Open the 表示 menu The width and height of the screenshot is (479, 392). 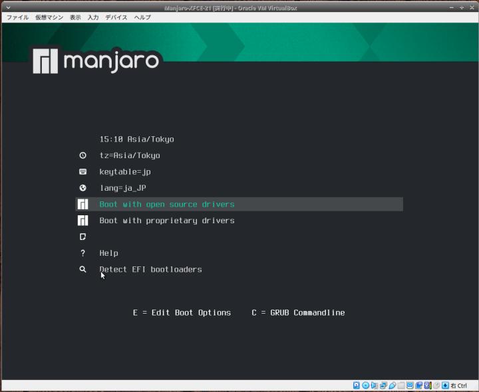point(75,17)
